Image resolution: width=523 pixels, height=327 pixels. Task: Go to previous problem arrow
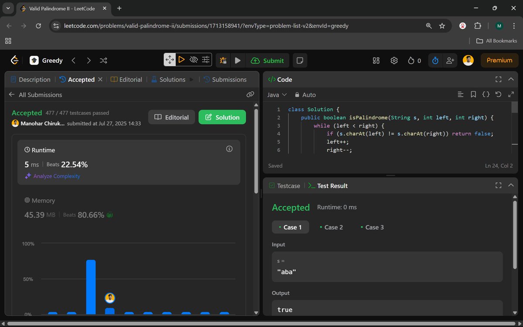point(74,61)
